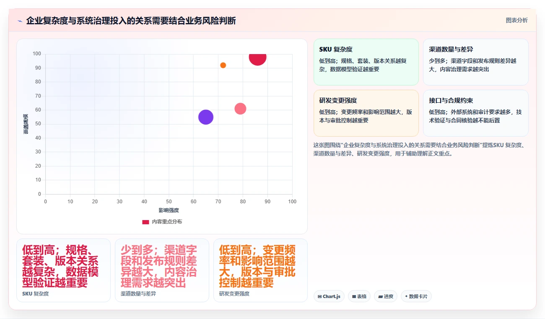The image size is (545, 319).
Task: Click description text under 研发变更强度 yellow card
Action: coord(366,116)
